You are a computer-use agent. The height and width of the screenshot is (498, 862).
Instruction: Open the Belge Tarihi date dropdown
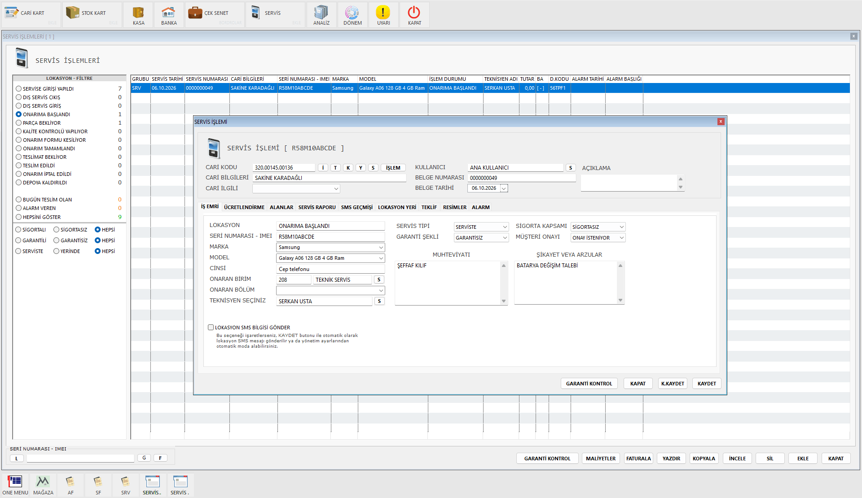click(504, 188)
